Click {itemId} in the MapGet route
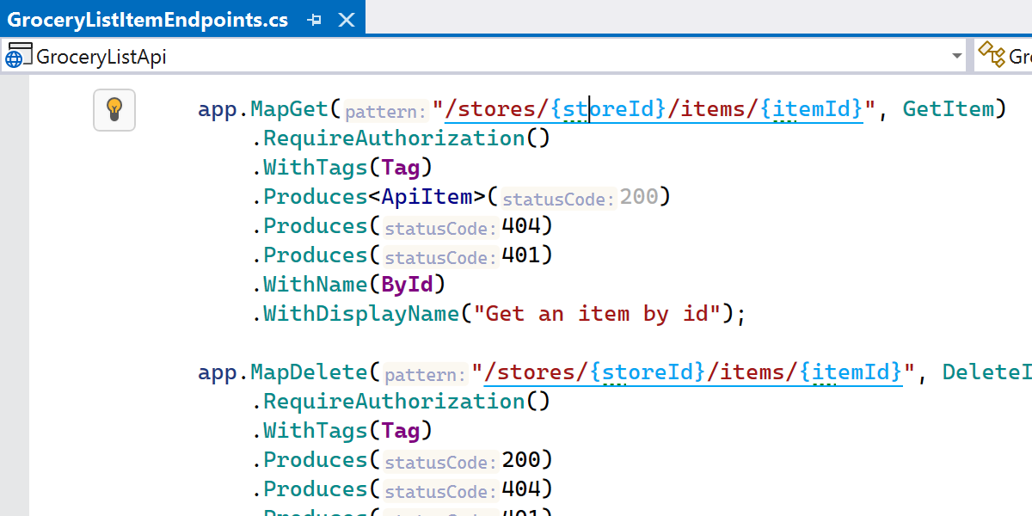1032x516 pixels. pos(814,109)
